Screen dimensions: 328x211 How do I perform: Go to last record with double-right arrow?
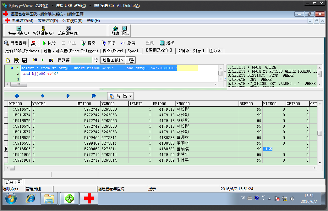pyautogui.click(x=94, y=96)
